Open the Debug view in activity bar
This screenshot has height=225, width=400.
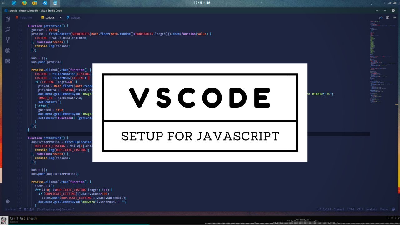[x=8, y=51]
